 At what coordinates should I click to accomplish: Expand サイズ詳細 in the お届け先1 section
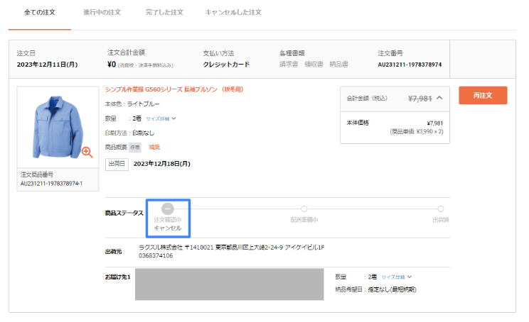pyautogui.click(x=397, y=277)
